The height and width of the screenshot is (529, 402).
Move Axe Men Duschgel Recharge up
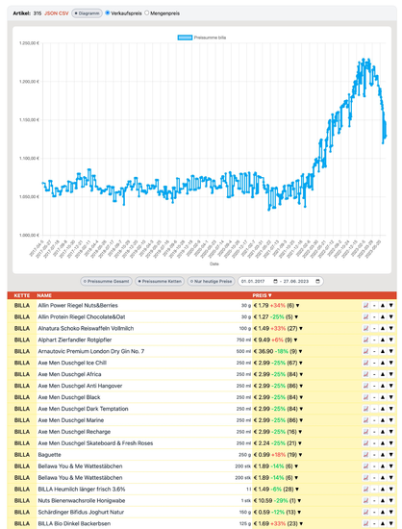(383, 432)
